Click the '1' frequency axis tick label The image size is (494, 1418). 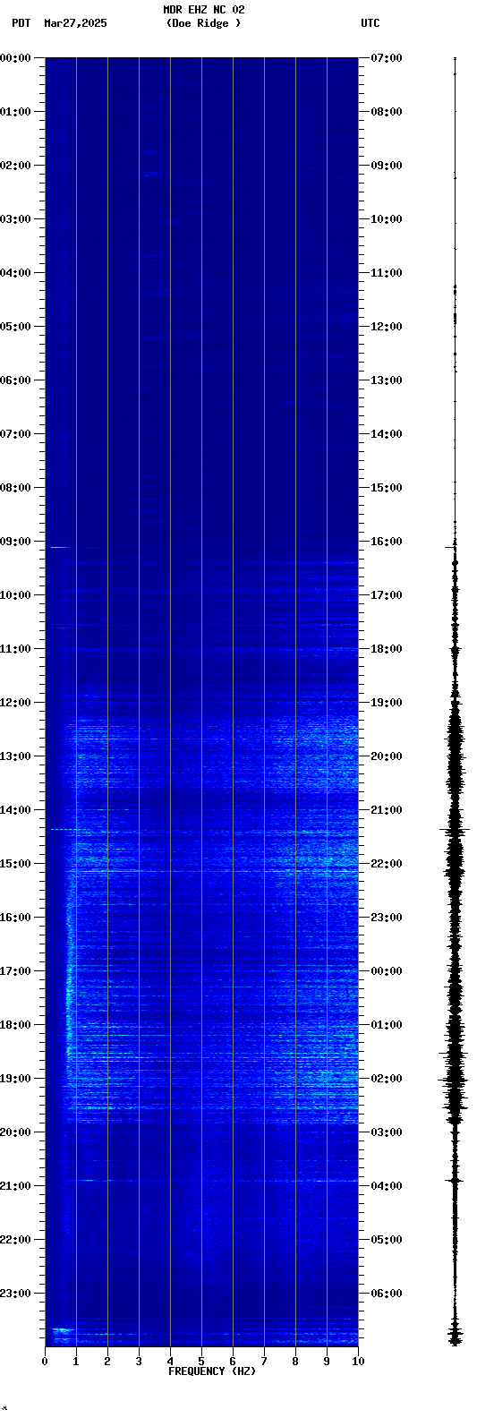(x=76, y=1362)
